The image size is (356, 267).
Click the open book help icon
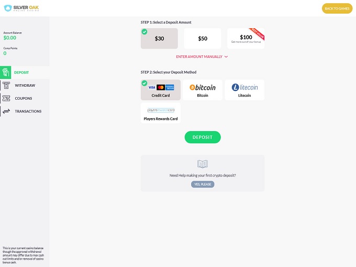coord(203,164)
